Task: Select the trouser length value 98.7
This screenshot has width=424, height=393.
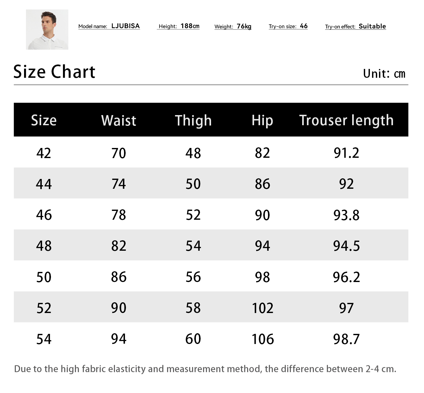Action: pyautogui.click(x=346, y=339)
